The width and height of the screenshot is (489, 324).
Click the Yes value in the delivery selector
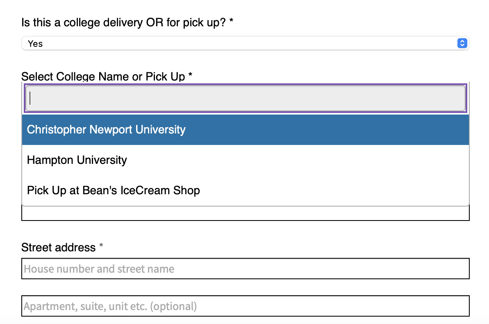[x=35, y=44]
